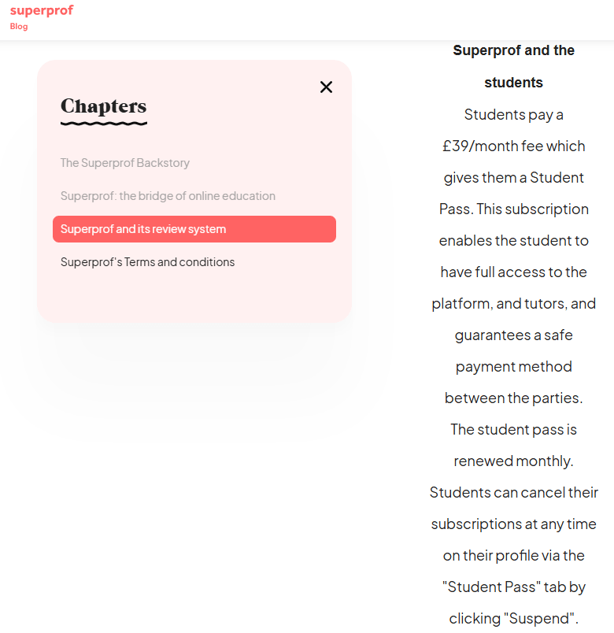The image size is (614, 633).
Task: Open Superprof's Terms and conditions chapter
Action: coord(147,262)
